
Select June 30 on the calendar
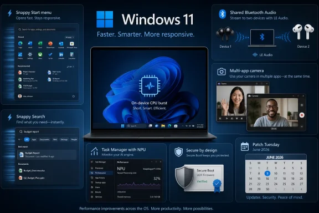(267, 189)
